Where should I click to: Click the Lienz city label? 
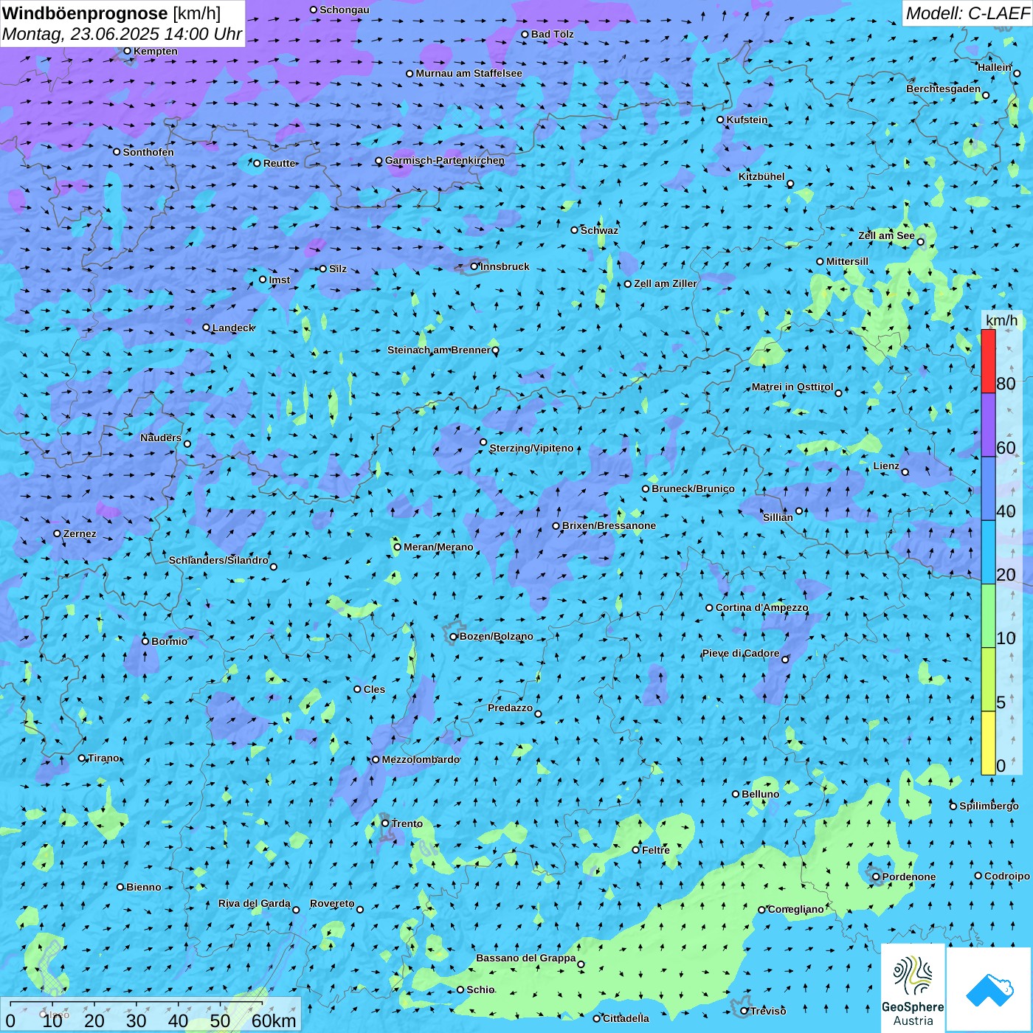coord(886,466)
